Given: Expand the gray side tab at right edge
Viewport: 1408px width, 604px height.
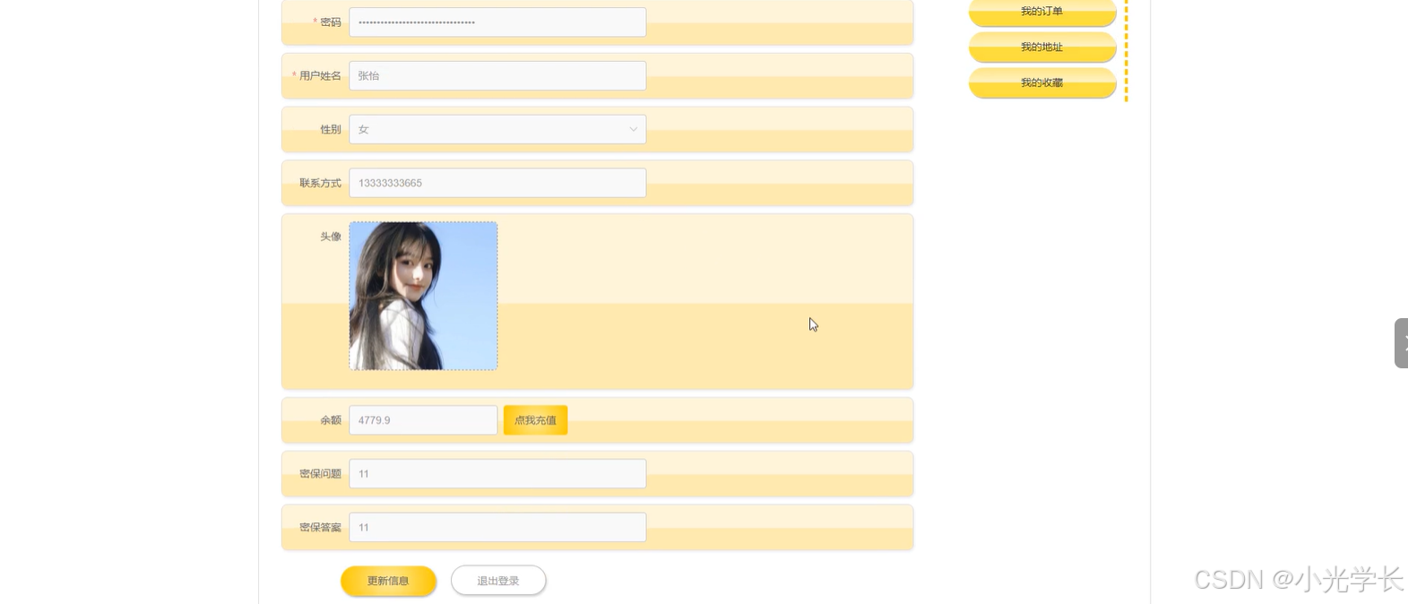Looking at the screenshot, I should 1402,343.
